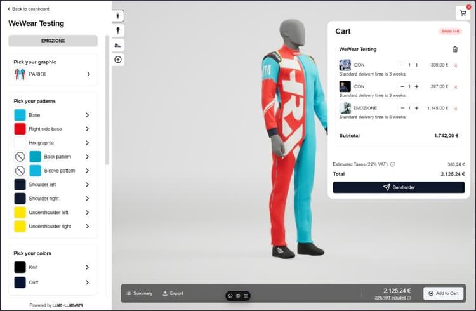The image size is (476, 311).
Task: Expand the Shoulder right options
Action: (x=88, y=199)
